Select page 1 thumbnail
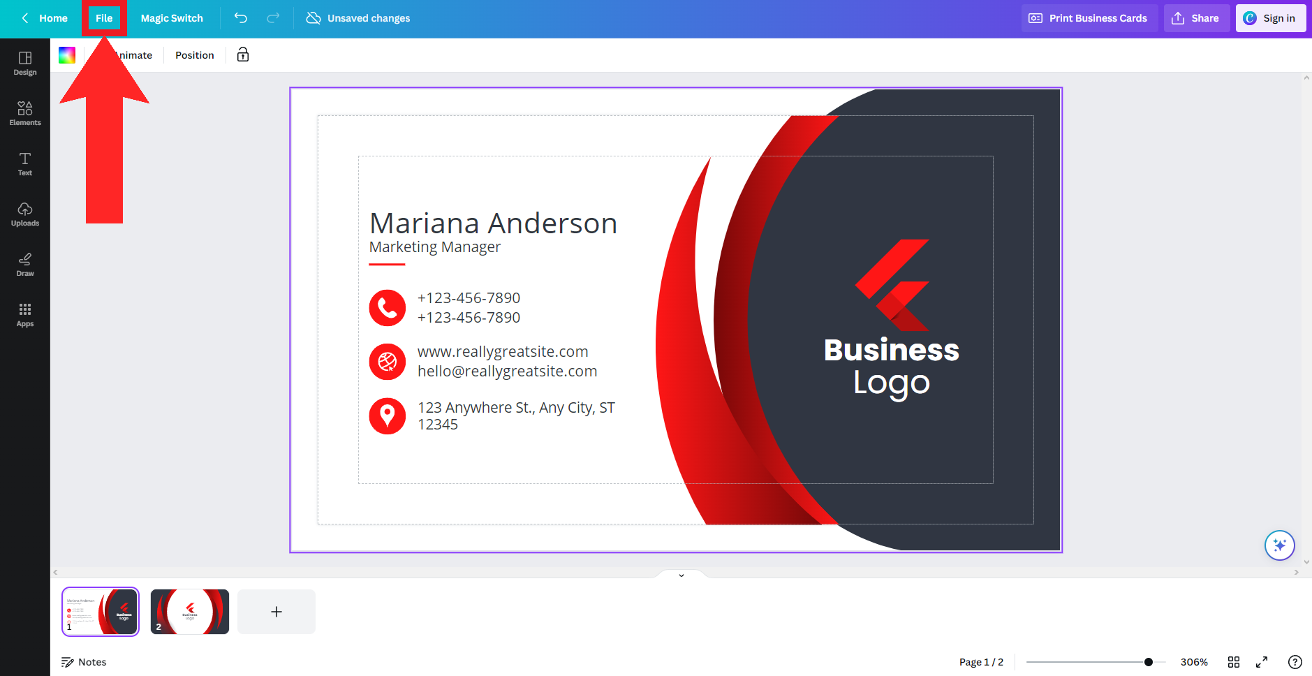This screenshot has width=1312, height=676. click(x=101, y=612)
